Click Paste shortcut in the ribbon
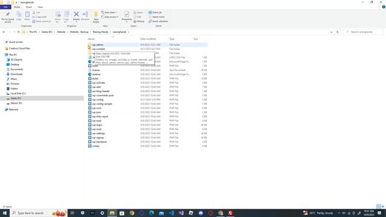The width and height of the screenshot is (386, 217). pyautogui.click(x=42, y=22)
